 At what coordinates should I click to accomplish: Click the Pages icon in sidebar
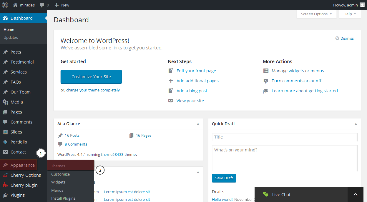tap(5, 112)
